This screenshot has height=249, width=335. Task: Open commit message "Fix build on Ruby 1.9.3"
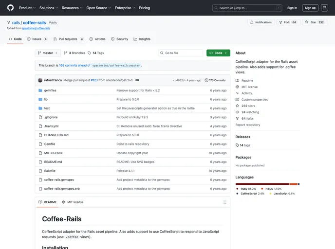click(x=132, y=117)
